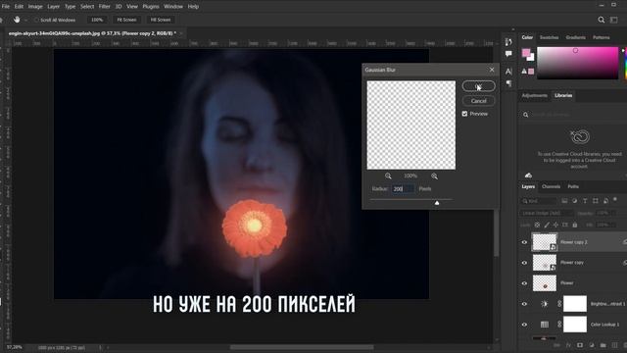Click the Gaussian Blur radius slider handle

437,203
